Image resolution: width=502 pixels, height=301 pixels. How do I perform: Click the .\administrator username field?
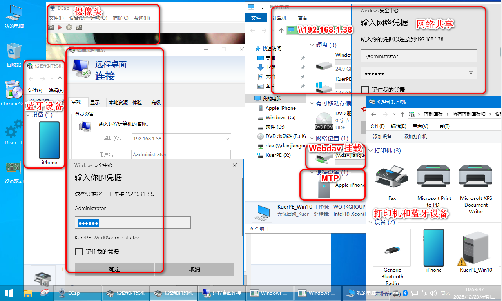419,56
